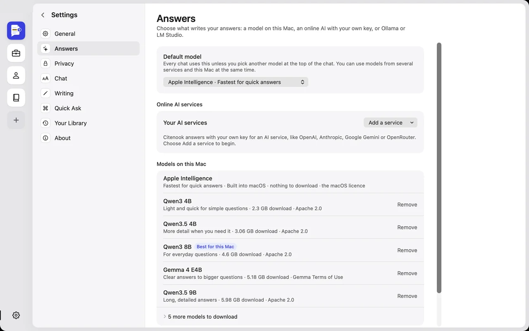
Task: Open the book library icon
Action: click(x=16, y=98)
